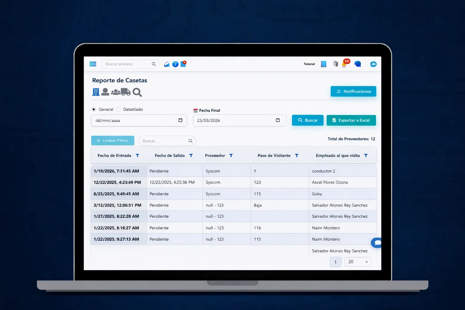Clear filters with Limpiar Filtros
The height and width of the screenshot is (310, 465).
coord(113,140)
